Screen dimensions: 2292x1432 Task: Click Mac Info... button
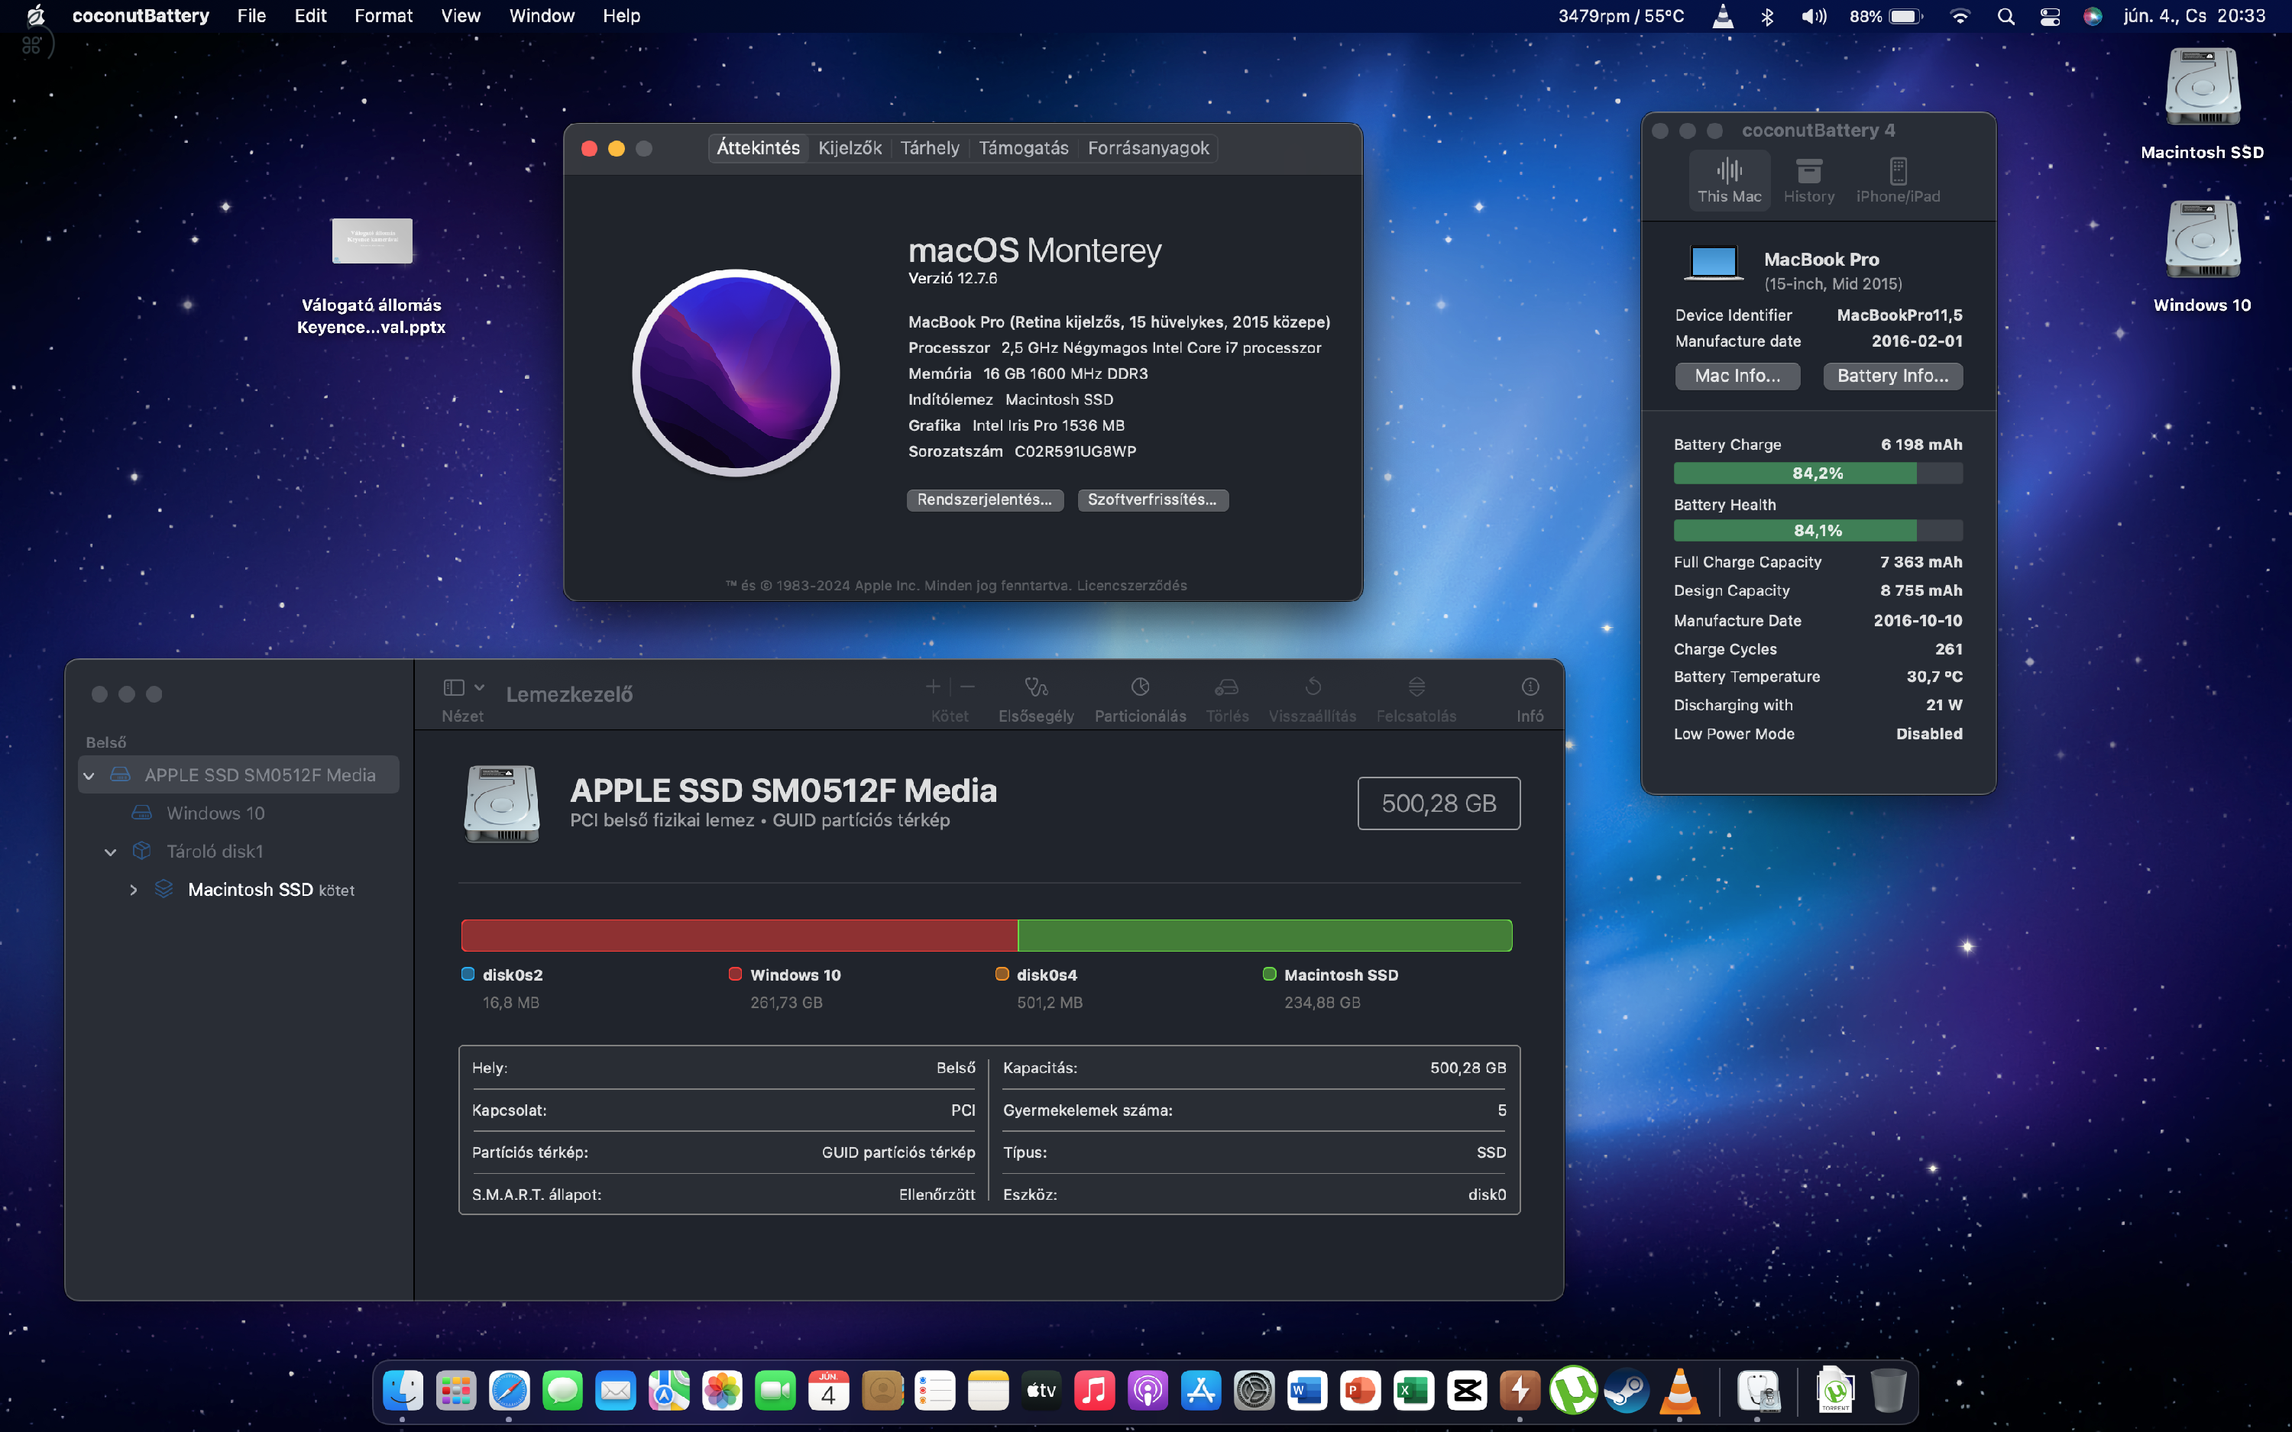[x=1737, y=376]
